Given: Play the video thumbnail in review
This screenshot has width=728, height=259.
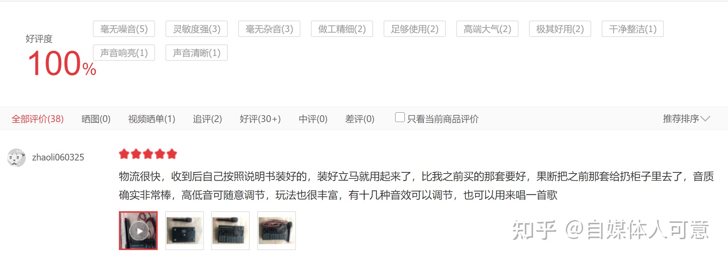Looking at the screenshot, I should 138,231.
